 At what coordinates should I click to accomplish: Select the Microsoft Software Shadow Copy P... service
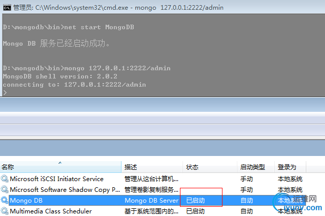click(x=65, y=190)
